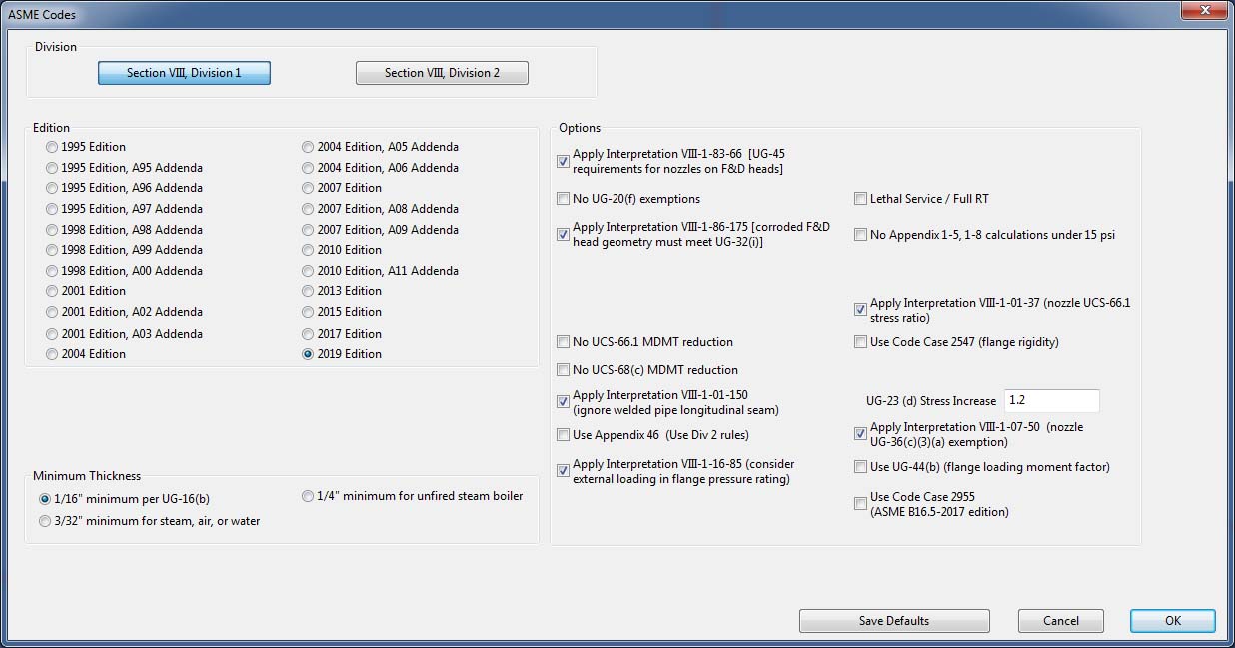Image resolution: width=1235 pixels, height=648 pixels.
Task: Select 2001 Edition, A02 Addenda
Action: click(52, 312)
